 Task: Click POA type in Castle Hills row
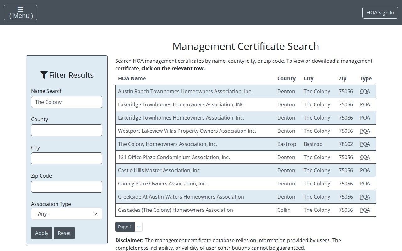(365, 170)
